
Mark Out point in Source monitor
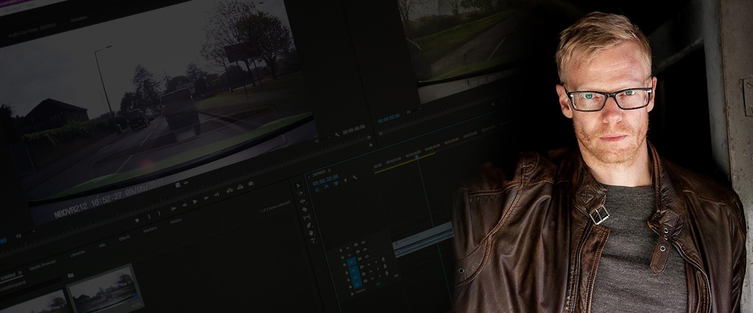tap(159, 213)
